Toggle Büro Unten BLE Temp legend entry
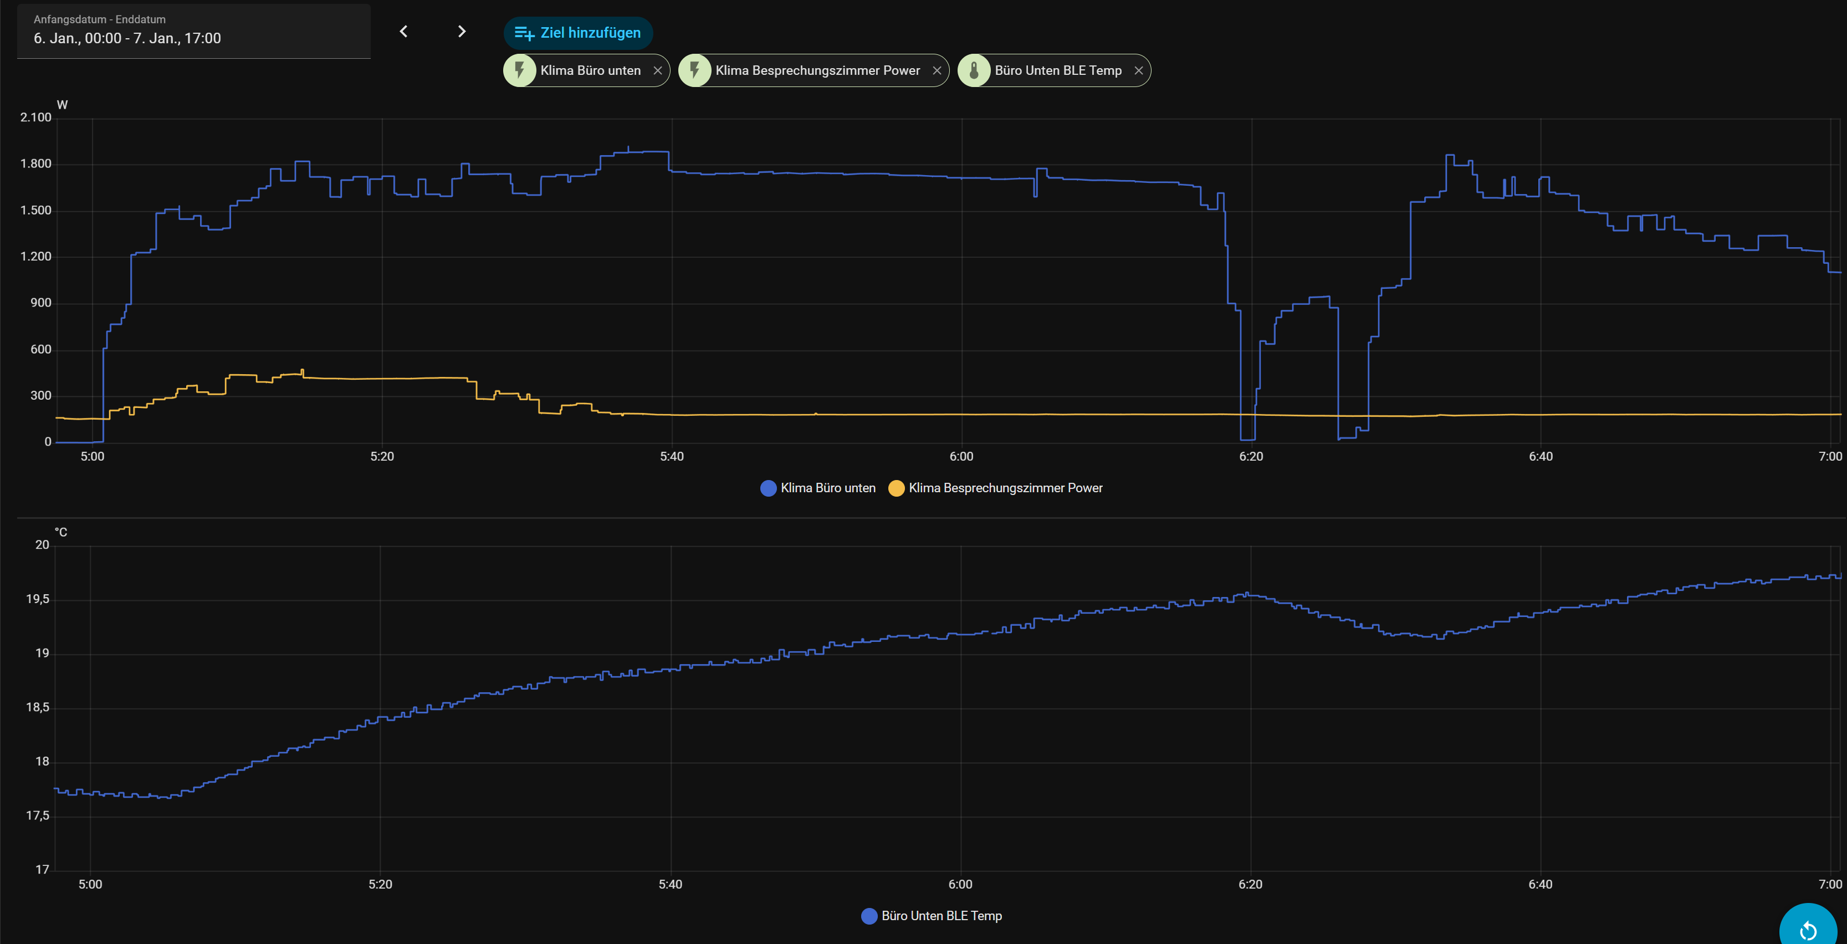Viewport: 1847px width, 944px height. click(942, 916)
